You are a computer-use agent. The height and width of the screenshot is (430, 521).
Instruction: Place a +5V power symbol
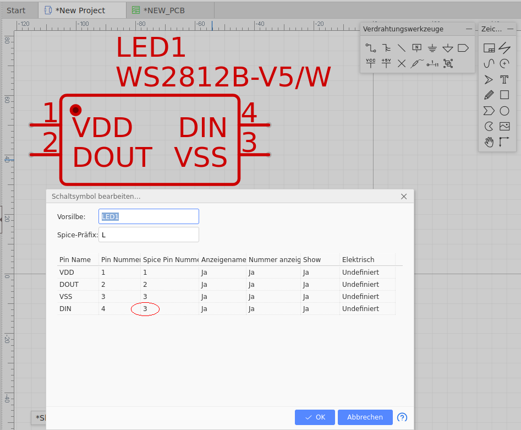click(386, 63)
